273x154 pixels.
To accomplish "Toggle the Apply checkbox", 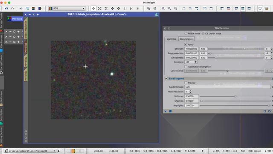I will click(186, 44).
